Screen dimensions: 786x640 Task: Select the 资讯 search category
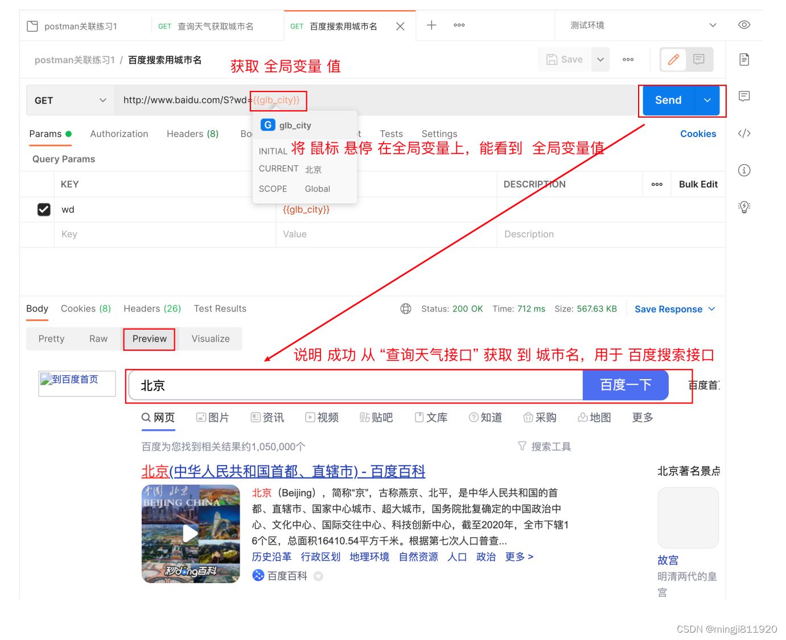[x=268, y=418]
